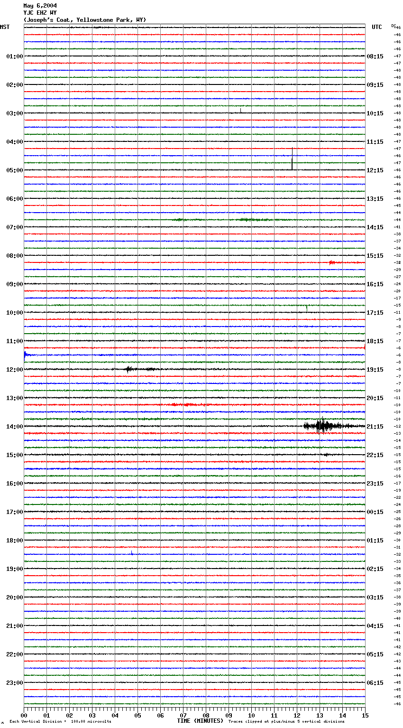This screenshot has width=403, height=728.
Task: Select the 03:00 MST time label
Action: pos(15,113)
